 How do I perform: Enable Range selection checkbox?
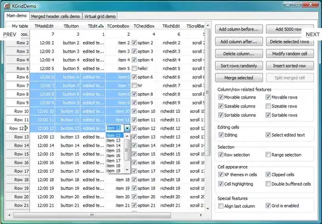(268, 155)
